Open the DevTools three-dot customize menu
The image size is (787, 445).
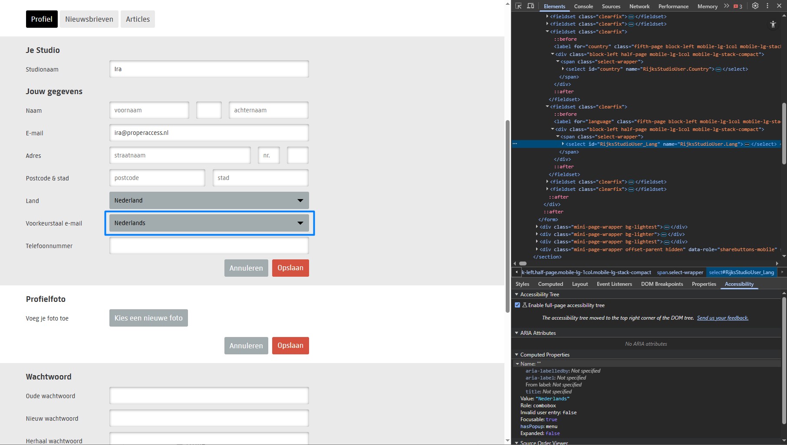767,6
